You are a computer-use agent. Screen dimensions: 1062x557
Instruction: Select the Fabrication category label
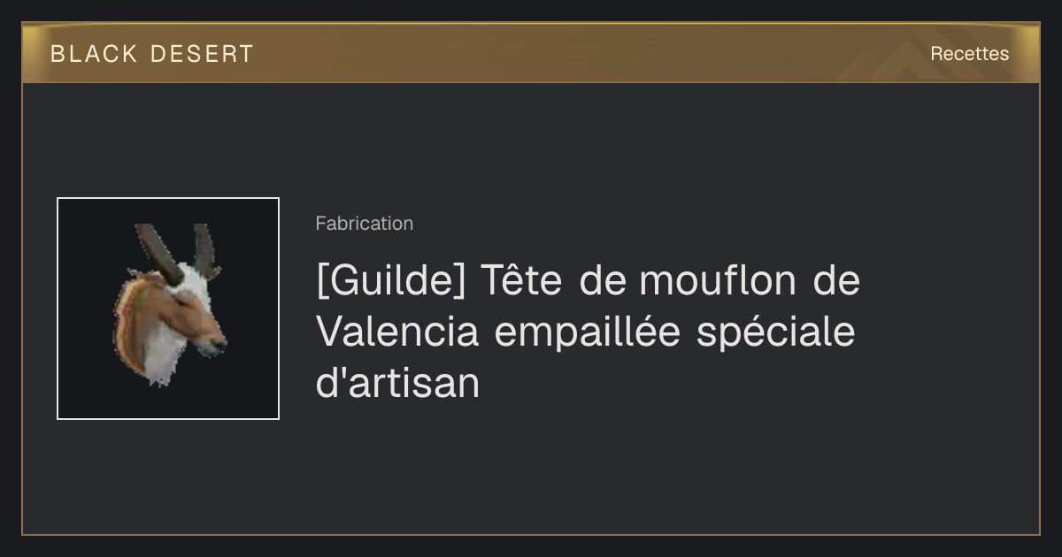click(364, 224)
